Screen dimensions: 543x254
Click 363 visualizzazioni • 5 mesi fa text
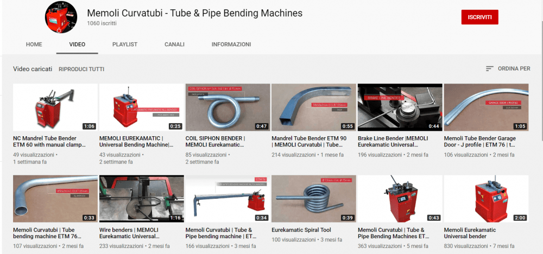coord(393,246)
